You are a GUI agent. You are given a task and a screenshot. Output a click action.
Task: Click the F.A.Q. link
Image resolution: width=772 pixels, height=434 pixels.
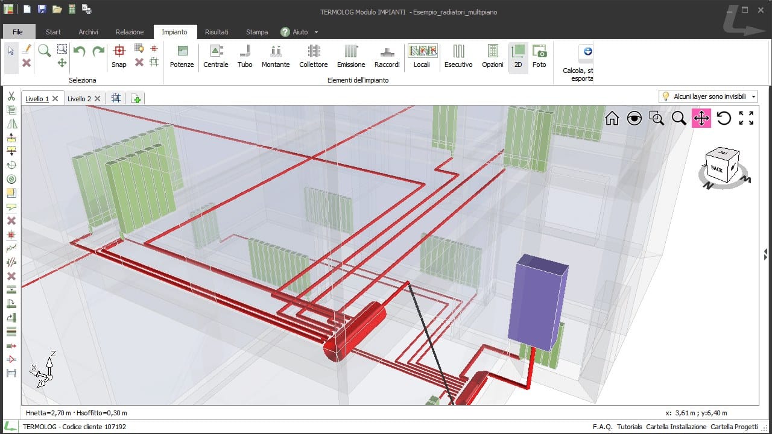click(602, 427)
